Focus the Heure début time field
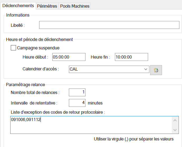 (69, 57)
